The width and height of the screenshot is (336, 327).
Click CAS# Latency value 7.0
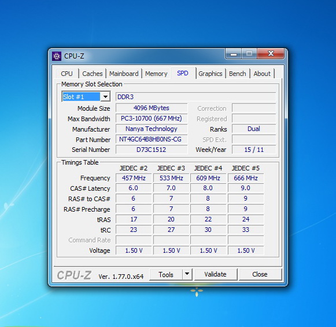[171, 188]
